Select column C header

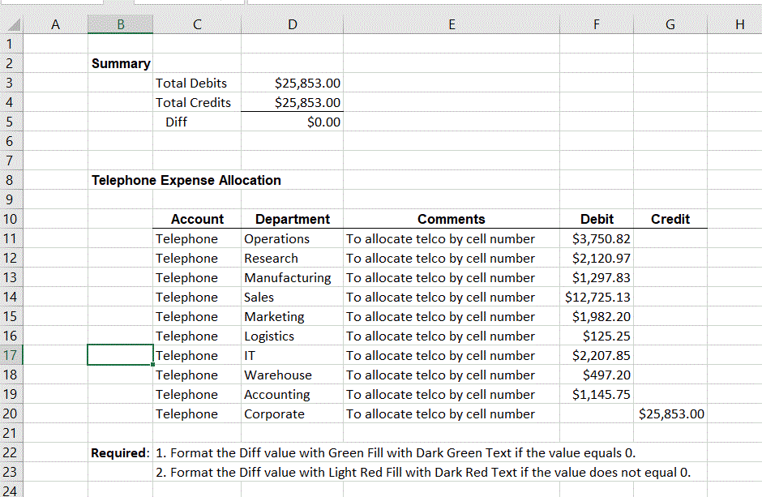[197, 24]
